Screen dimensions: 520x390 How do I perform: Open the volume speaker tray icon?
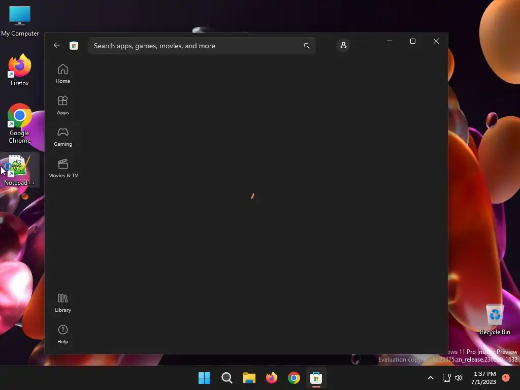[x=459, y=378]
